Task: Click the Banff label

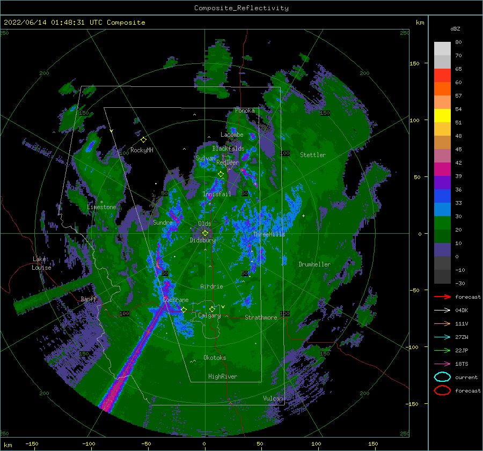Action: coord(89,299)
